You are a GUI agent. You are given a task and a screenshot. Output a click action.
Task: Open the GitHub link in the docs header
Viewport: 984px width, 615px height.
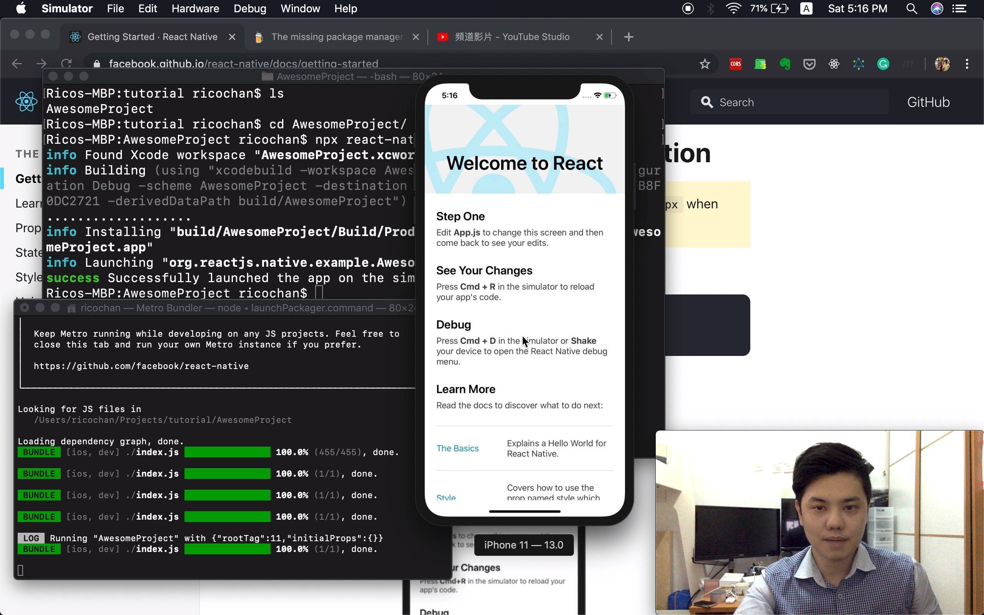point(928,102)
